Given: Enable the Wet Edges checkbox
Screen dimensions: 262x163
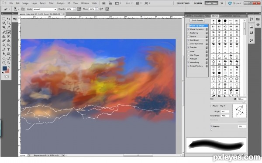Looking at the screenshot, I should click(x=189, y=55).
